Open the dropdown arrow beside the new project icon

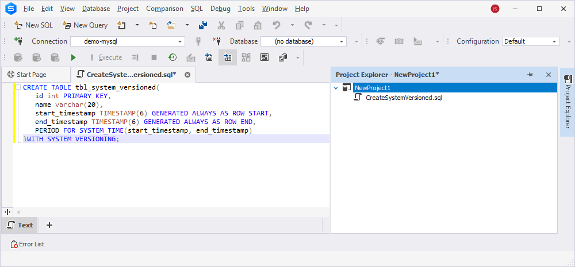click(x=137, y=25)
